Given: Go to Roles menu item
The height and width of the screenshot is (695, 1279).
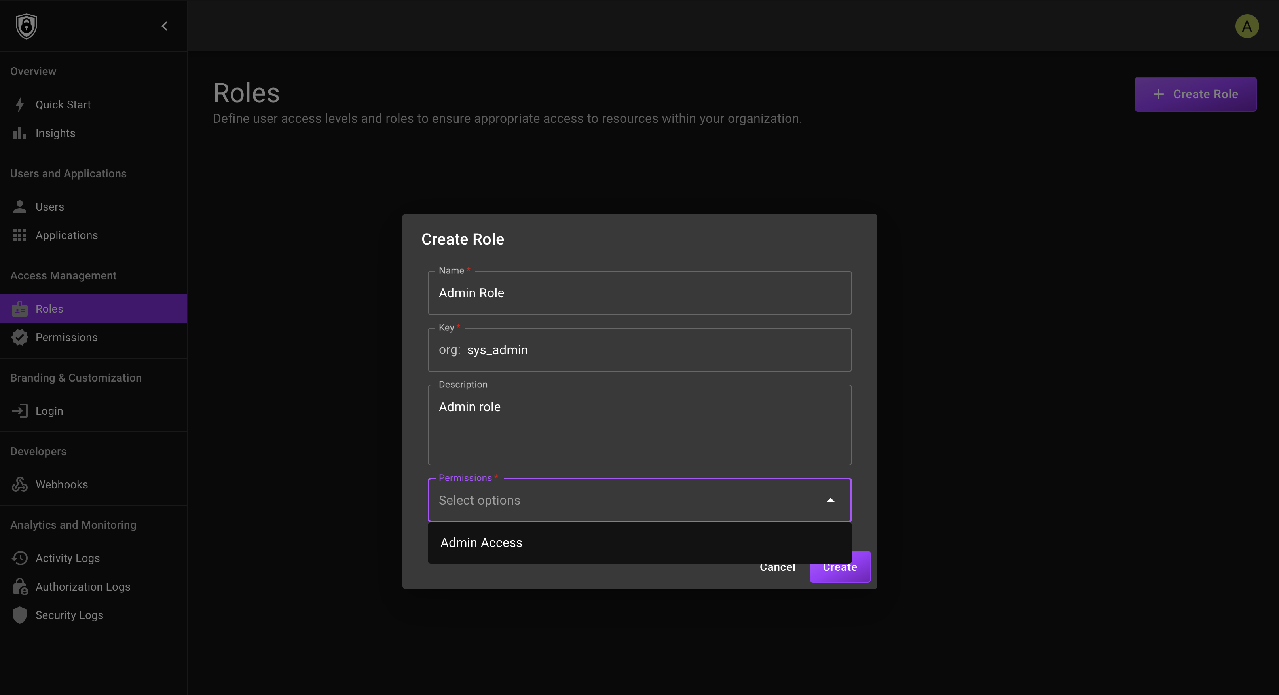Looking at the screenshot, I should 49,309.
